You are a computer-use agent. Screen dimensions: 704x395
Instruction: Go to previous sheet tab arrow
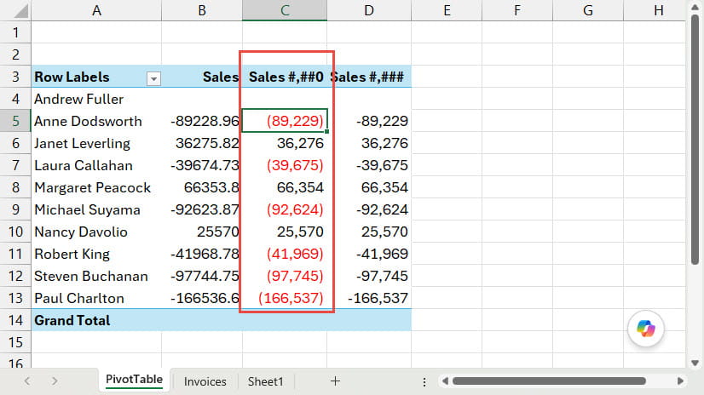(27, 381)
